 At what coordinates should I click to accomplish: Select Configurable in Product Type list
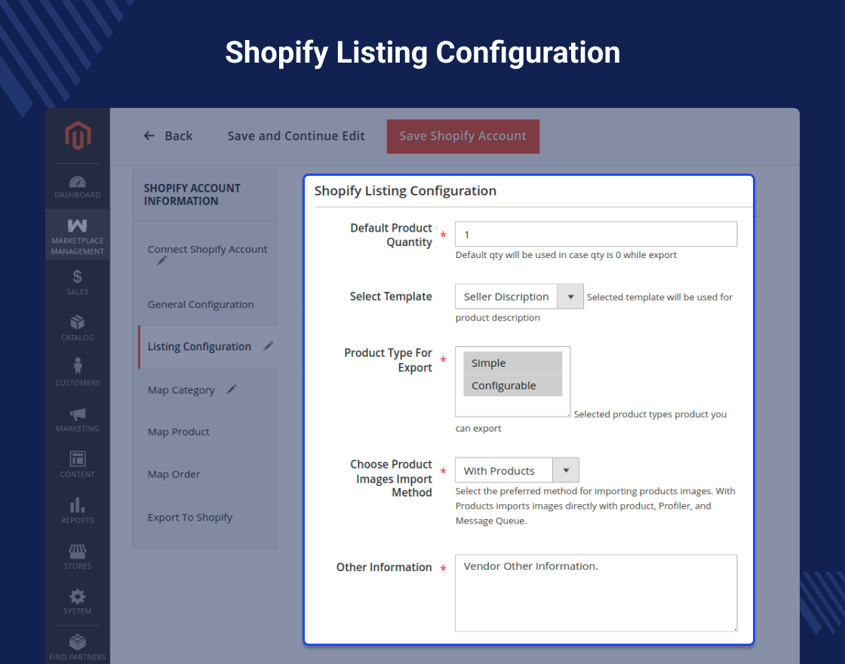tap(512, 386)
